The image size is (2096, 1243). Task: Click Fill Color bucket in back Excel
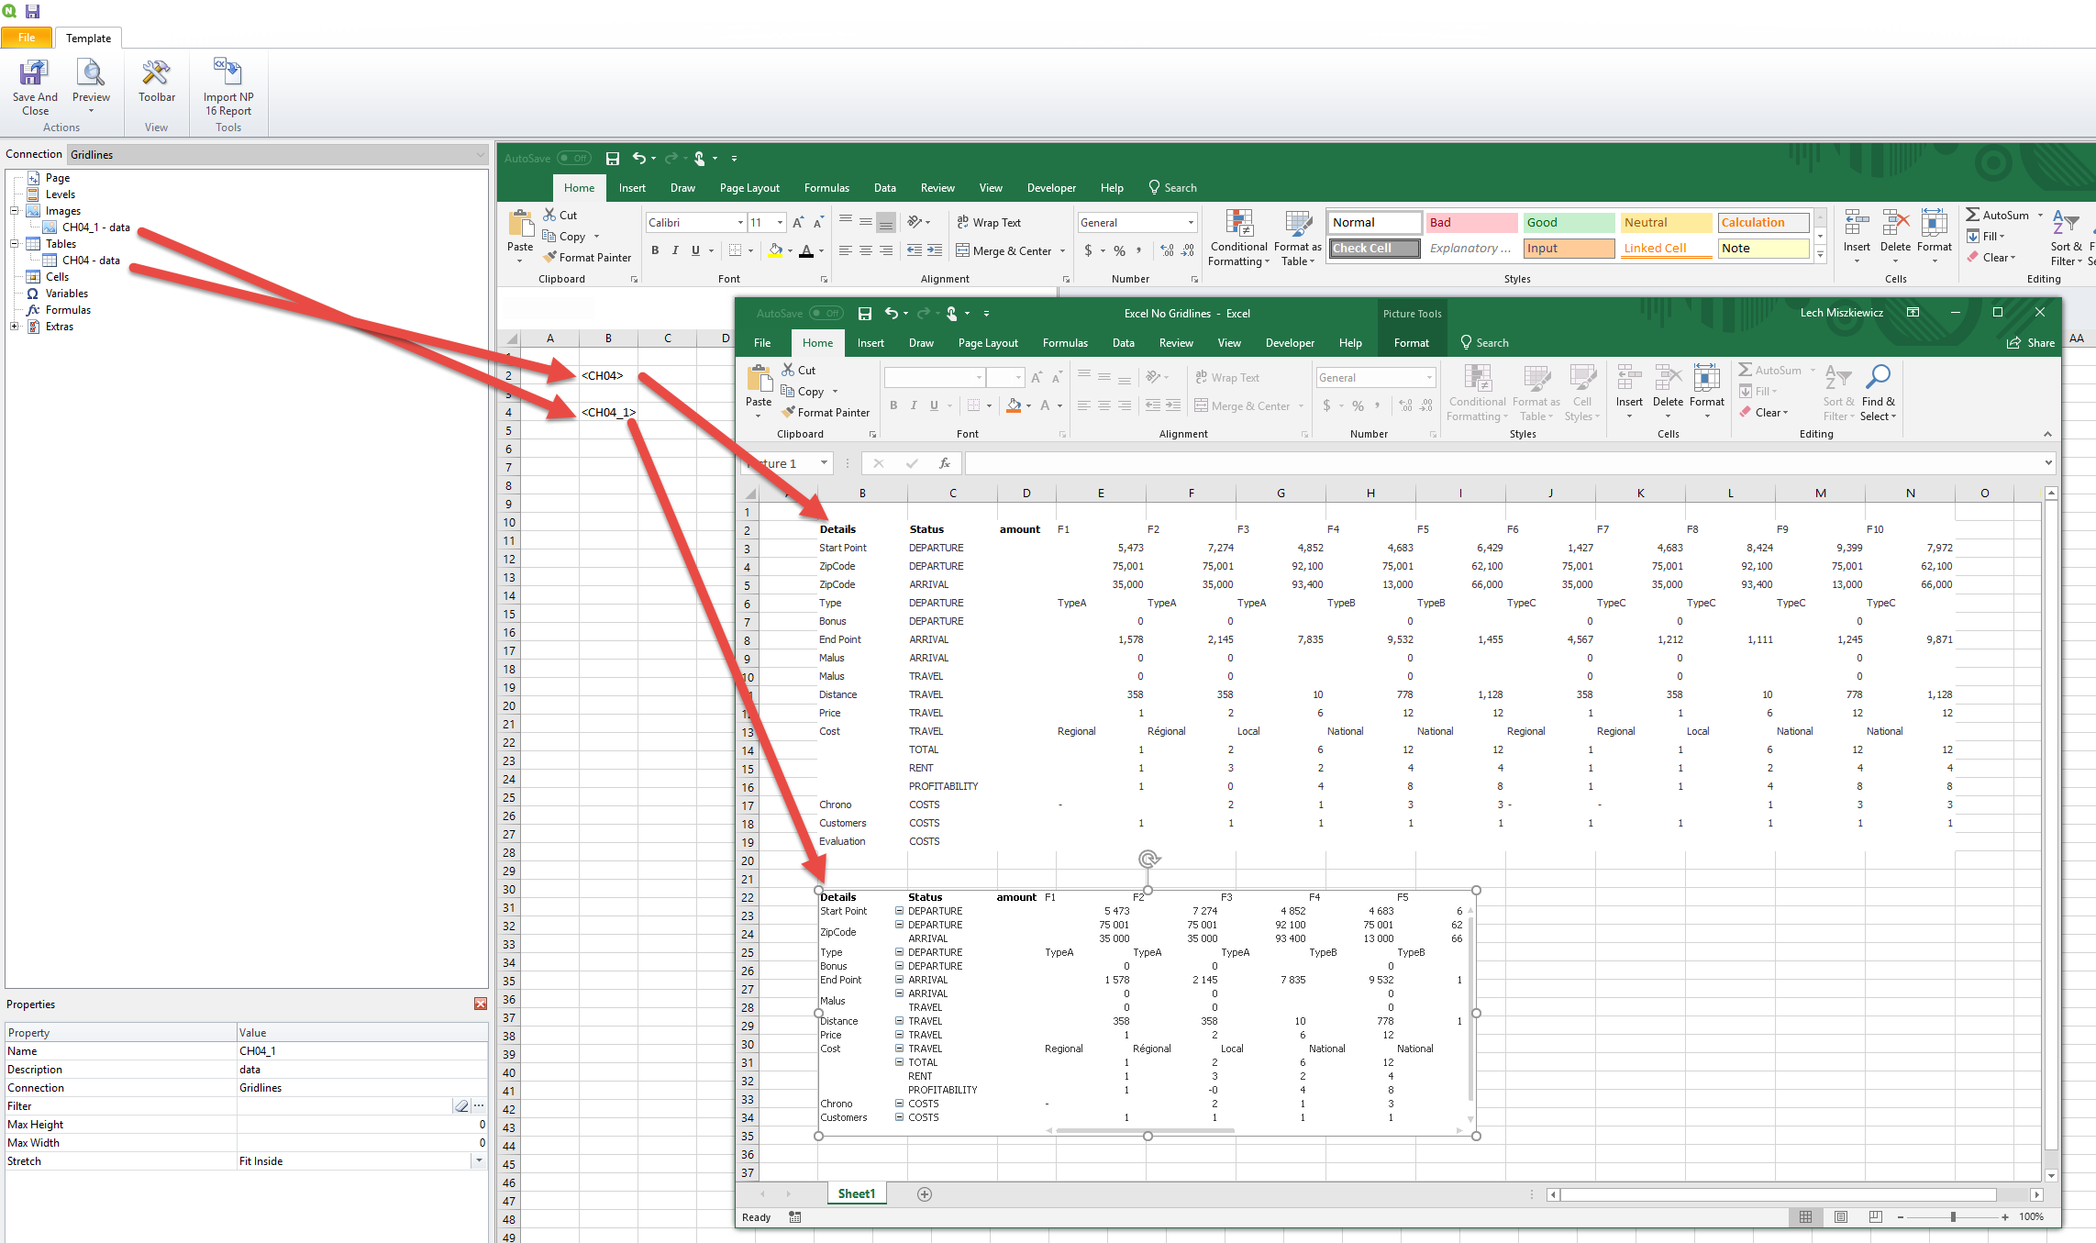tap(776, 250)
